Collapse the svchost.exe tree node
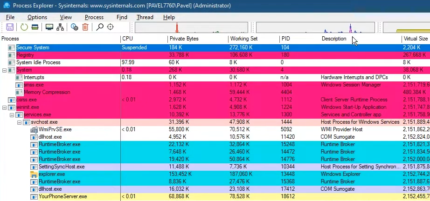Screen dimensions: 430x201 [19, 122]
